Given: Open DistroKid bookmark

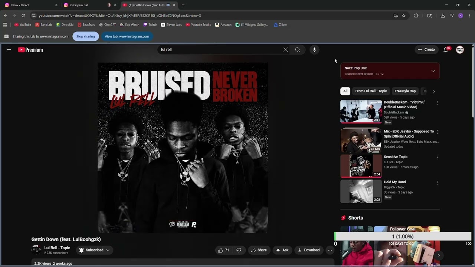Looking at the screenshot, I should 65,25.
